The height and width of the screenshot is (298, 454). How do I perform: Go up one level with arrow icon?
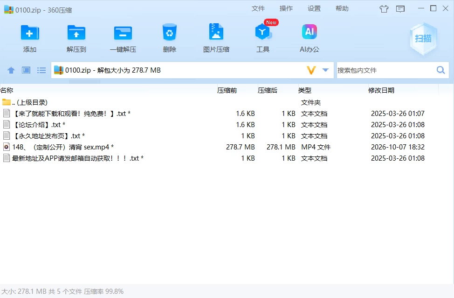(11, 70)
